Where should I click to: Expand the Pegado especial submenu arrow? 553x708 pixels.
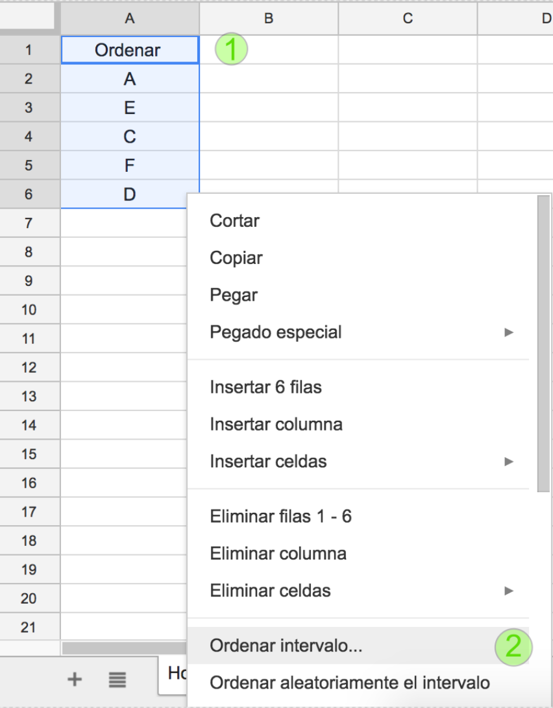(x=509, y=333)
